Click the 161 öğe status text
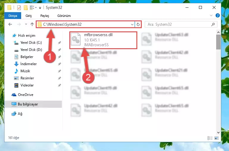Viewport: 229px width, 151px height. coord(14,138)
